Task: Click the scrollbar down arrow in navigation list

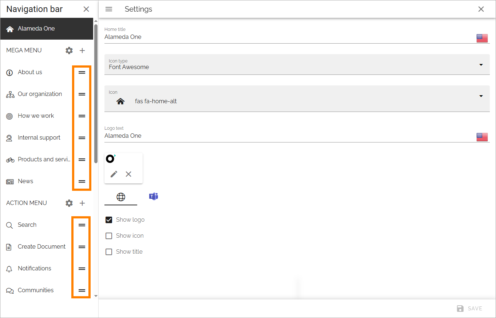Action: tap(96, 296)
